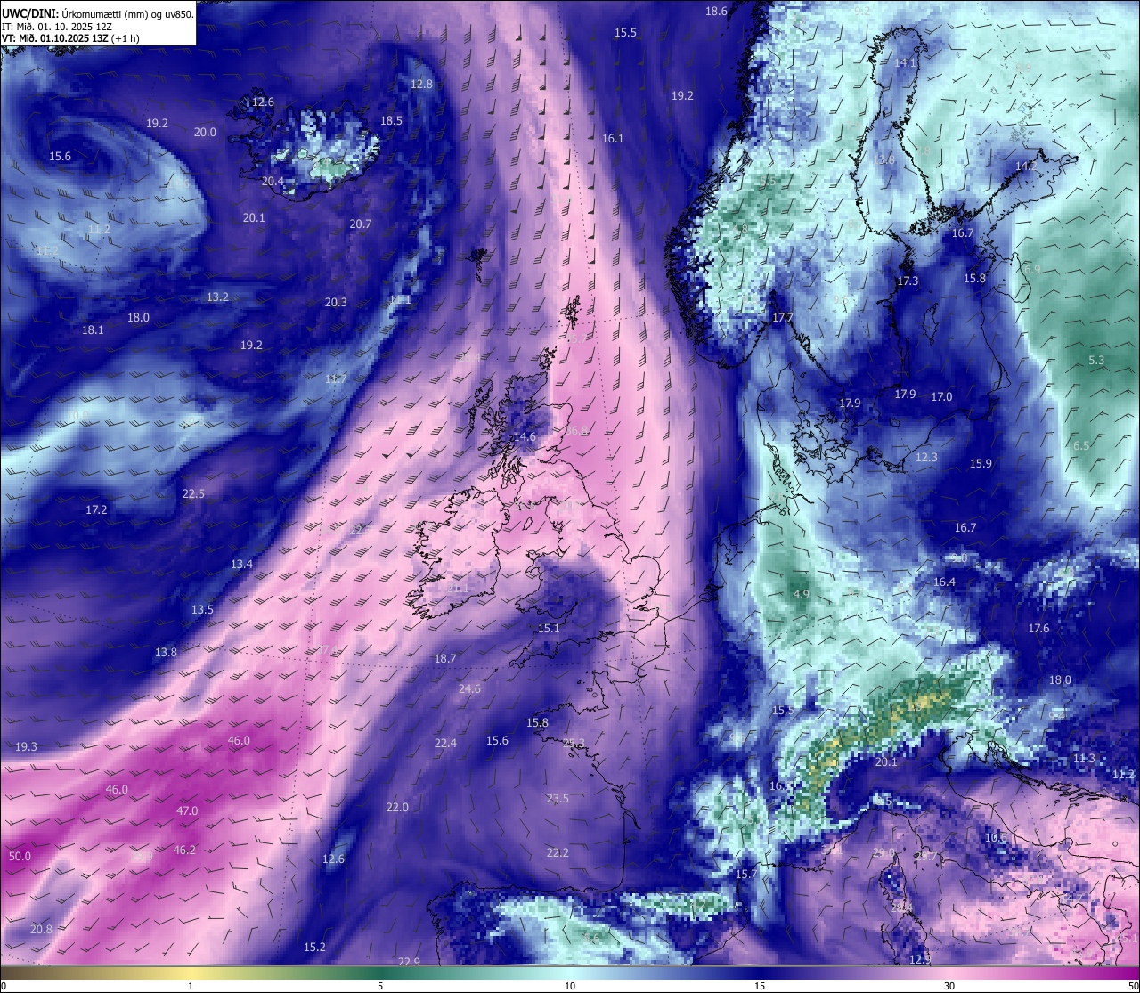
Task: Click the 17.0 value over the Baltic Sea
Action: click(x=941, y=397)
